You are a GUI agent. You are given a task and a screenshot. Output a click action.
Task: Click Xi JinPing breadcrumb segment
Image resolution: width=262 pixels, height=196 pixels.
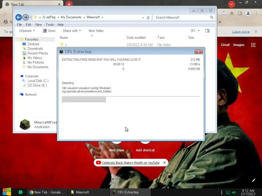coord(49,17)
